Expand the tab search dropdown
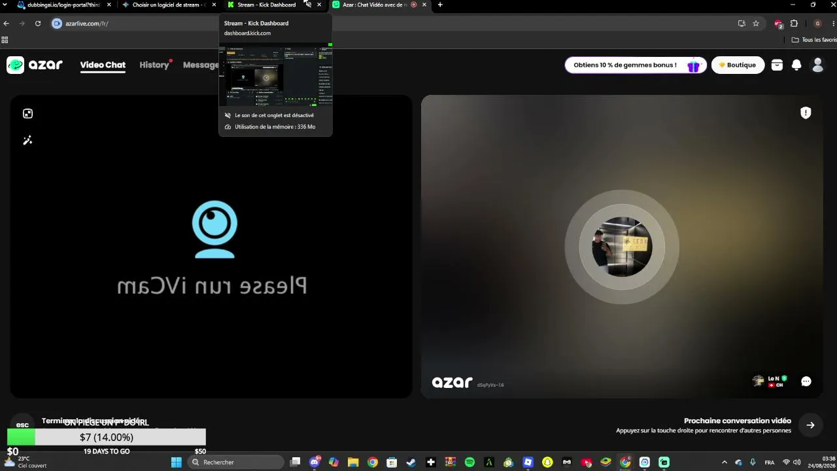Image resolution: width=837 pixels, height=471 pixels. 6,5
